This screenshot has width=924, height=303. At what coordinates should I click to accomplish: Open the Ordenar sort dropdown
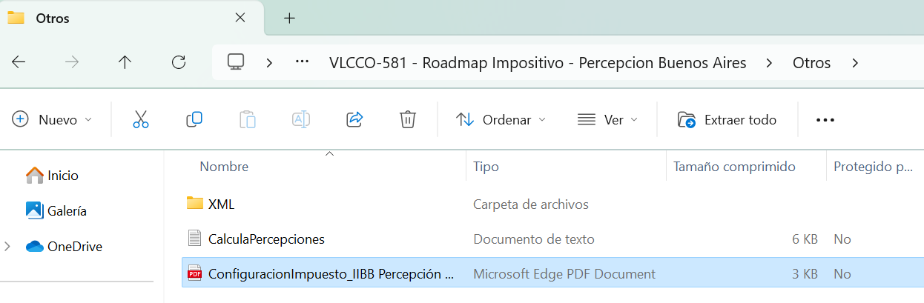click(501, 119)
